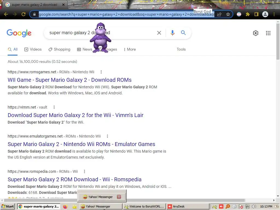
Task: Open a new tab with the plus button
Action: (74, 5)
